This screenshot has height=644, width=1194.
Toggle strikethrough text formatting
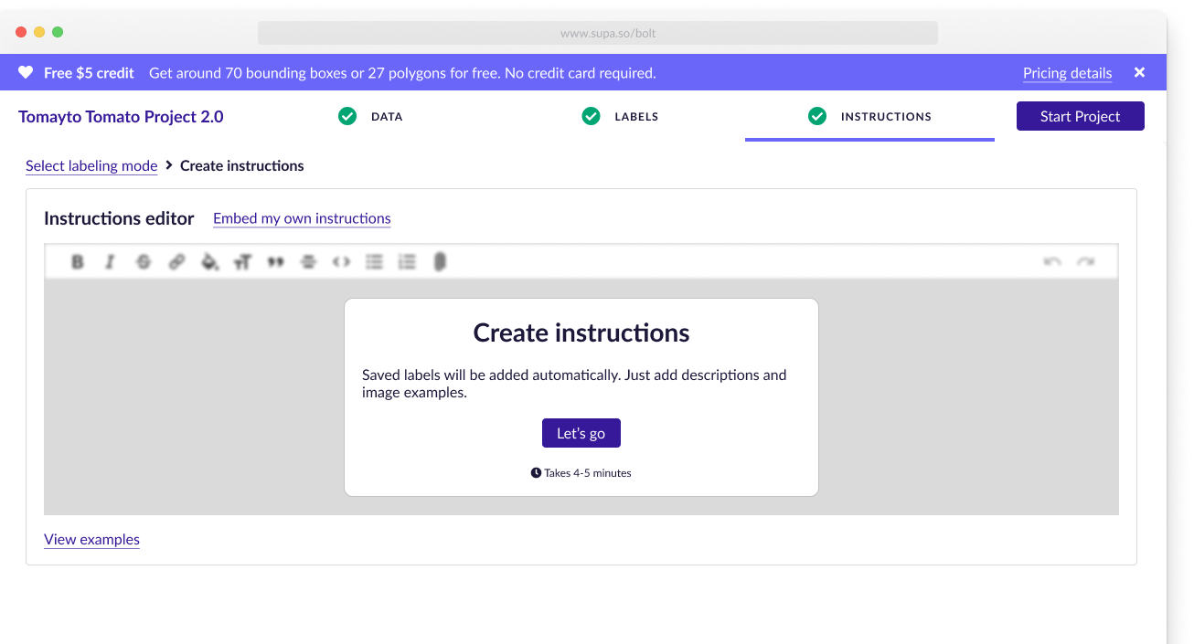(144, 262)
